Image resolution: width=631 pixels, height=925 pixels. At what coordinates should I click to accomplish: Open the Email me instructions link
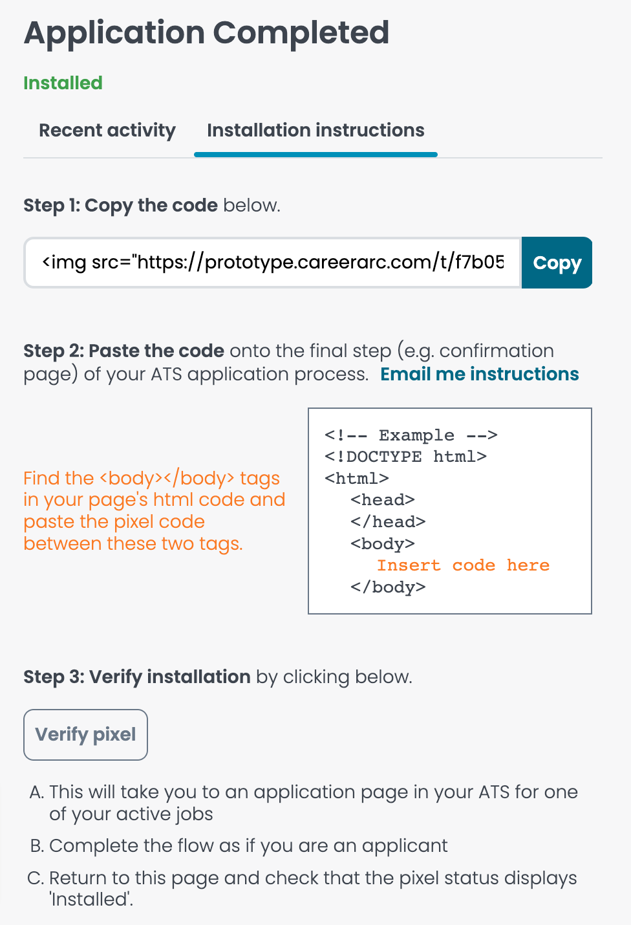click(480, 374)
